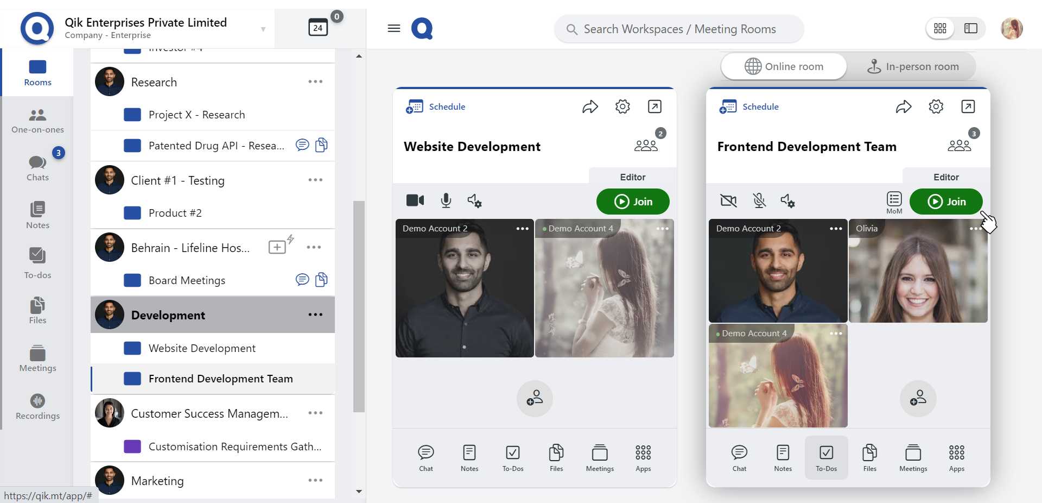
Task: Share the Website Development room
Action: [x=590, y=107]
